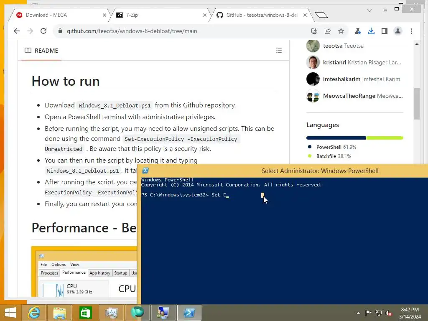Show hidden system tray icons
Image resolution: width=428 pixels, height=321 pixels.
point(358,313)
